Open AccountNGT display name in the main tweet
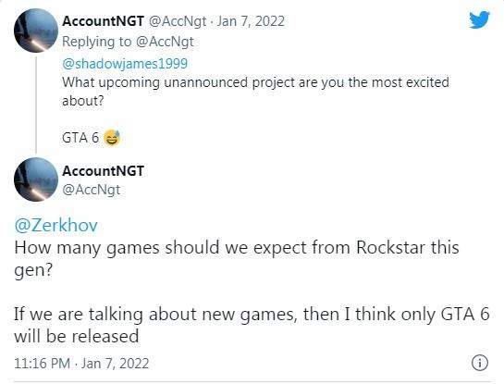504x384 pixels. point(103,171)
